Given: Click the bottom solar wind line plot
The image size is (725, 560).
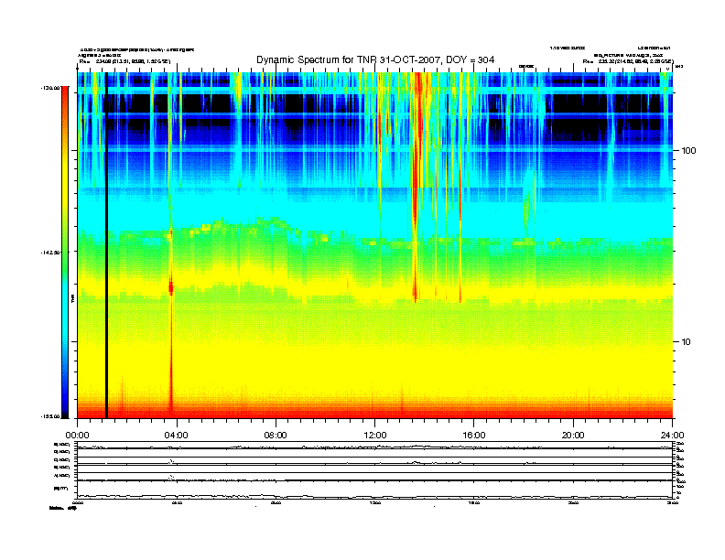Looking at the screenshot, I should tap(374, 490).
